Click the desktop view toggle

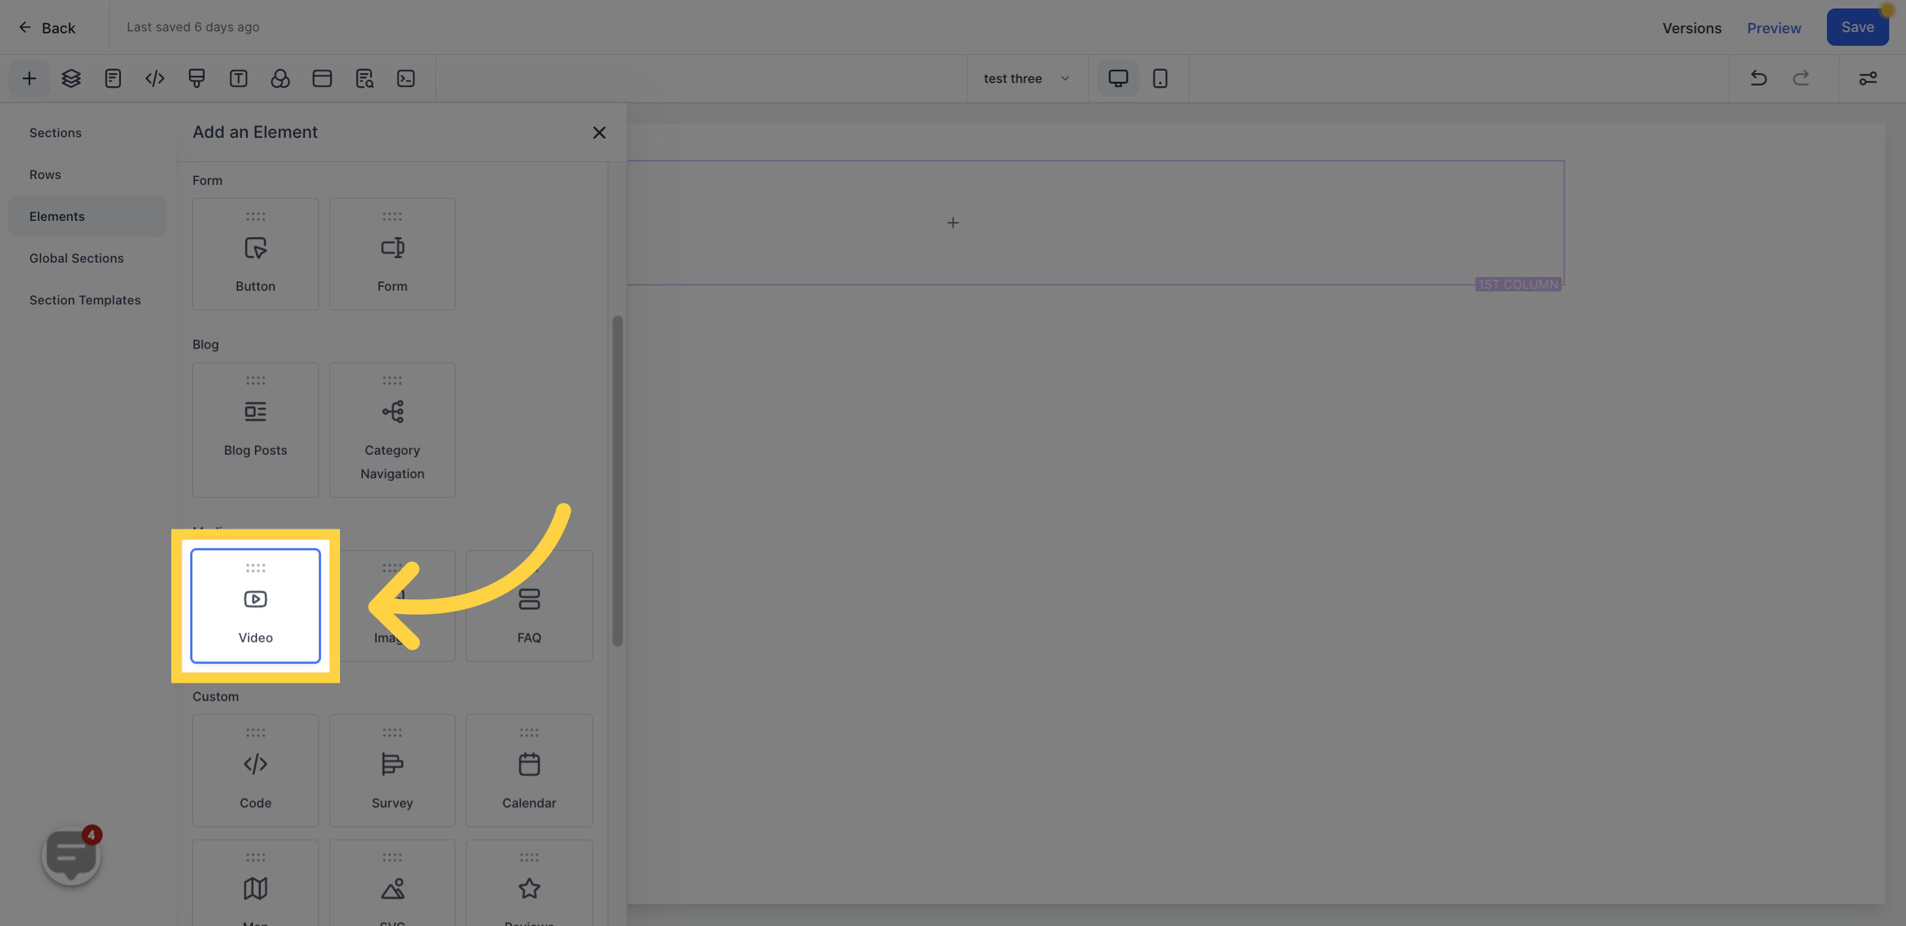coord(1117,78)
